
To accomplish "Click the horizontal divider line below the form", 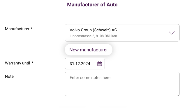I will [x=93, y=108].
